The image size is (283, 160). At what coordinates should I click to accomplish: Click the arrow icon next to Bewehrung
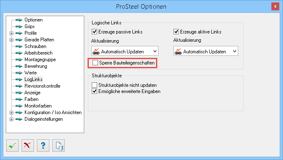click(19, 66)
